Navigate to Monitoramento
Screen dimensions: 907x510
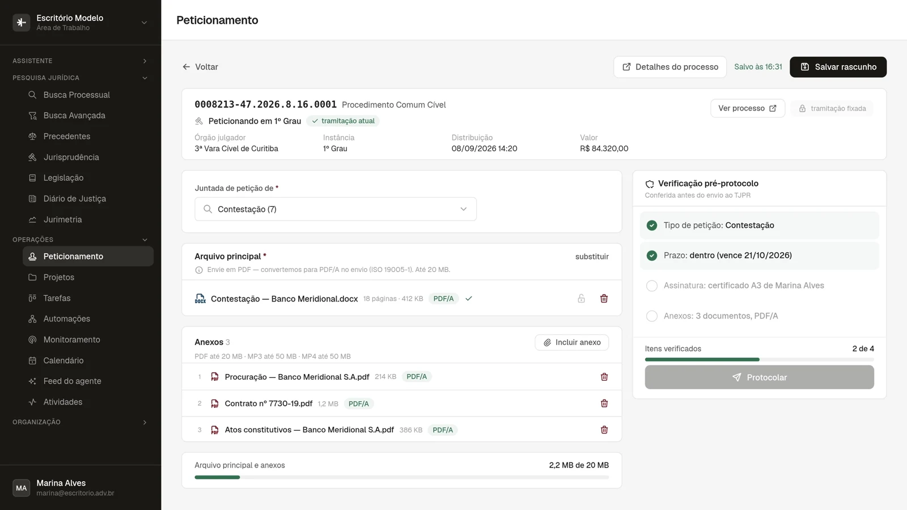pos(88,340)
